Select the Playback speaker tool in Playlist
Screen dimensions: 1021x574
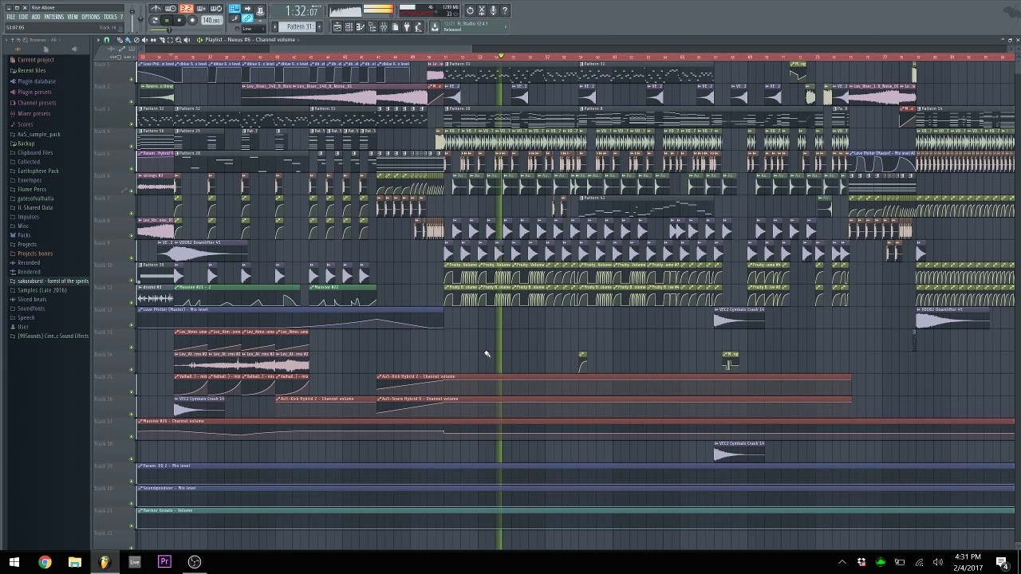coord(187,40)
